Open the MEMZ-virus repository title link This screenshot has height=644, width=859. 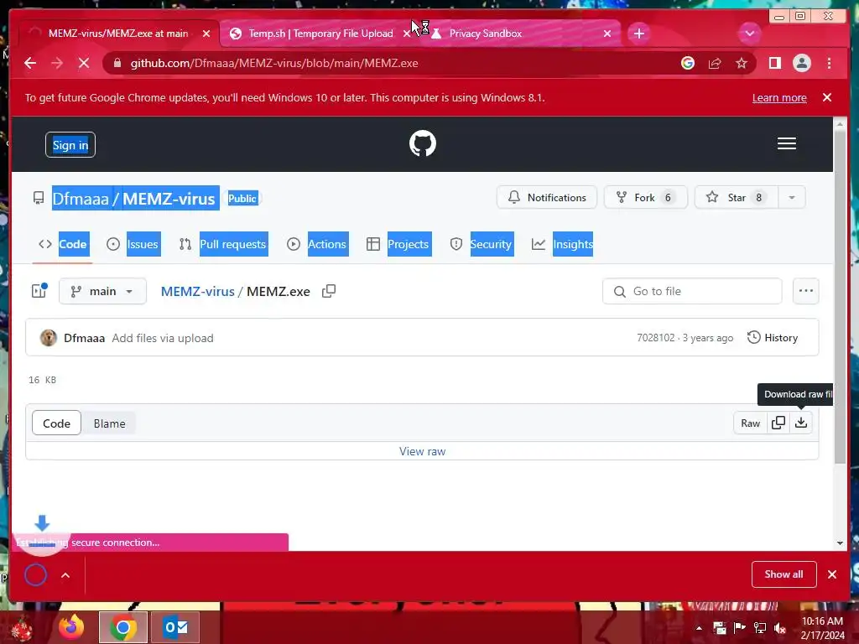click(169, 198)
